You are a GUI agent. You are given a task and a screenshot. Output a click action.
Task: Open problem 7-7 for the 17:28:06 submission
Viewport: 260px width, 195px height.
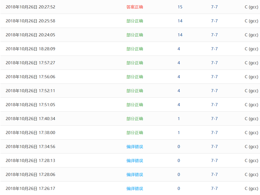(214, 174)
